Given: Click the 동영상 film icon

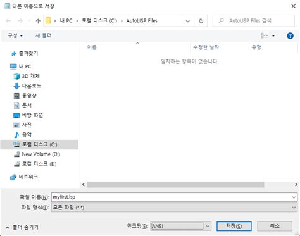Looking at the screenshot, I should point(16,96).
